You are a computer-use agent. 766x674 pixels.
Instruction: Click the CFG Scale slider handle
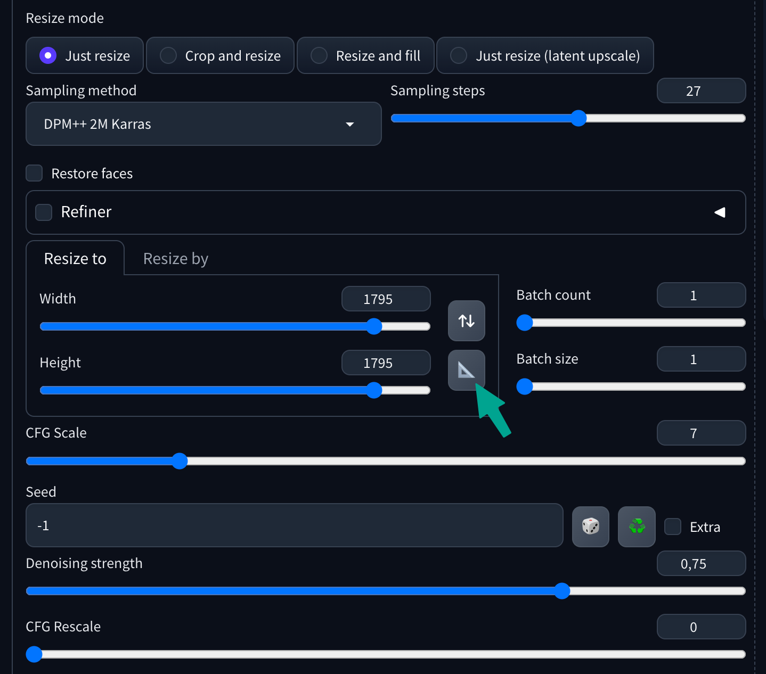[x=180, y=461]
